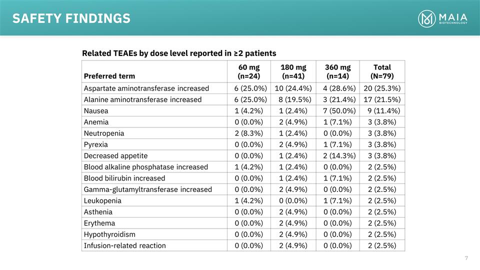Click the Neutropenia row label
Viewport: 480px width, 270px height.
pyautogui.click(x=104, y=133)
